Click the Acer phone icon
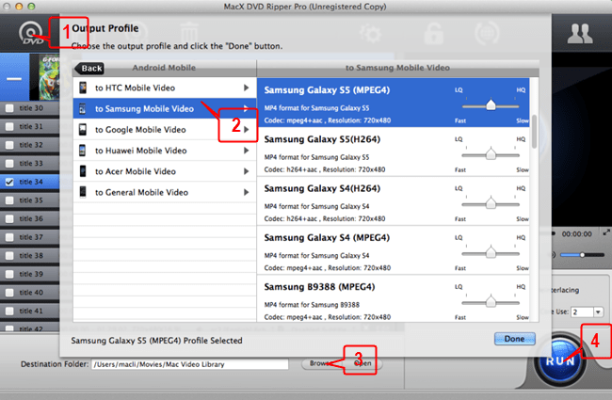The width and height of the screenshot is (612, 400). [83, 171]
